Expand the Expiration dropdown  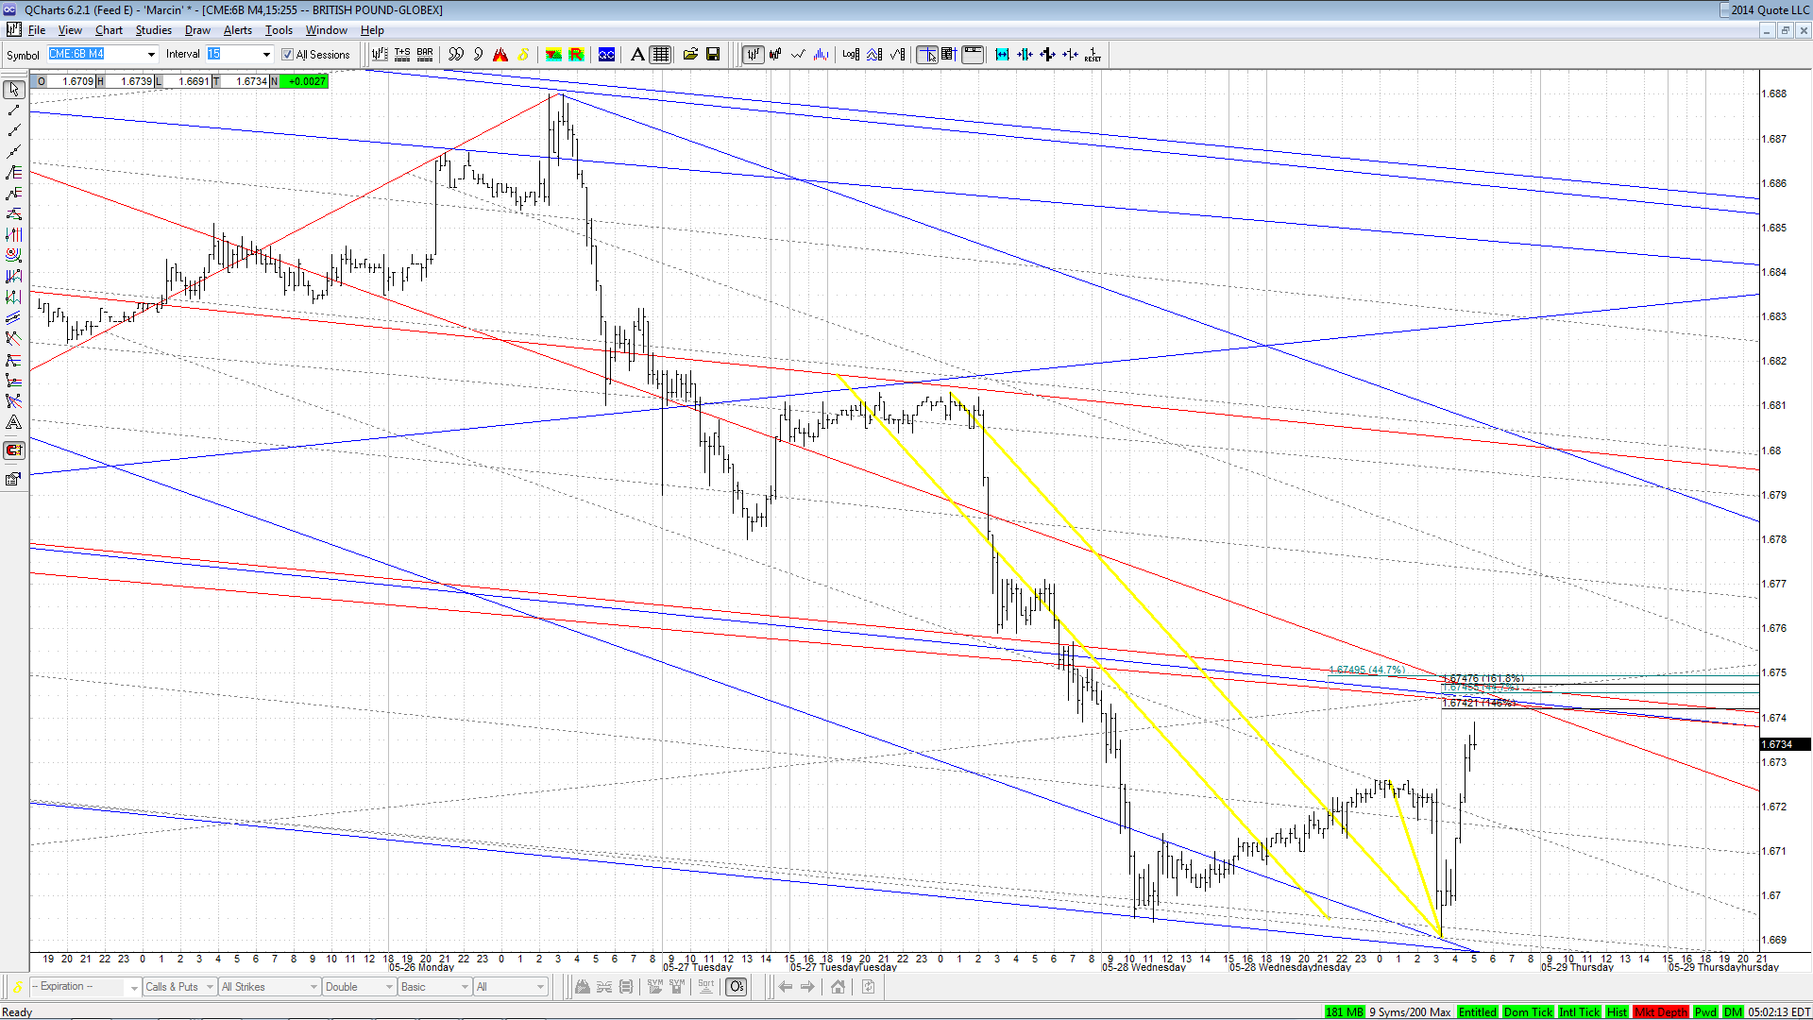134,987
